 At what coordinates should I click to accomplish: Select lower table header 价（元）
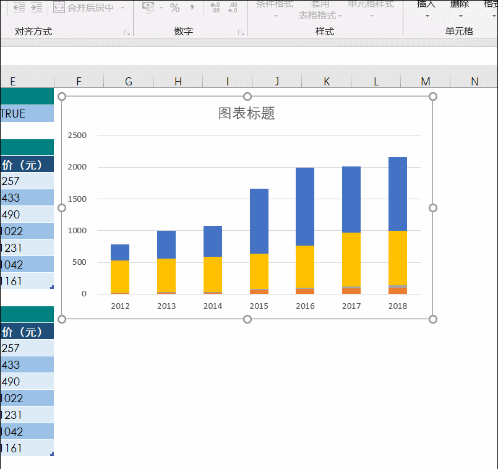[27, 332]
